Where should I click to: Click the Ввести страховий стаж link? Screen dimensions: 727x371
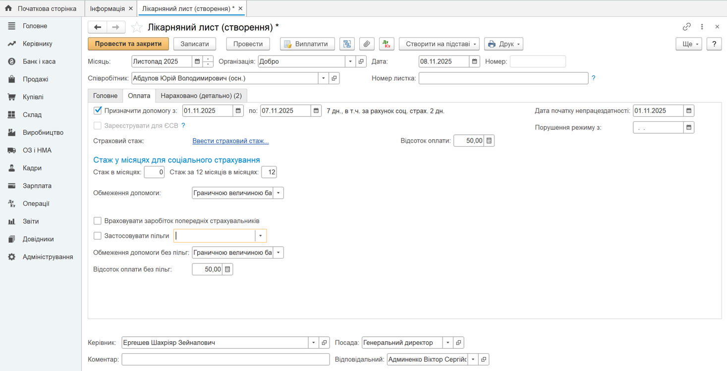pos(230,141)
